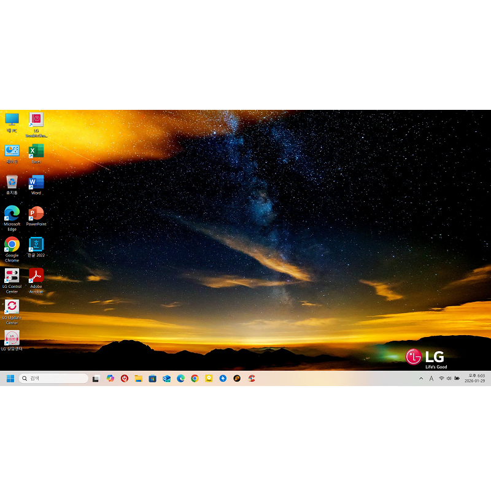Click the PowerPoint desktop shortcut
This screenshot has height=491, width=491.
pyautogui.click(x=36, y=214)
